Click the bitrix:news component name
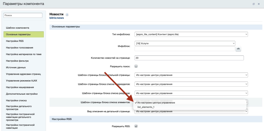This screenshot has height=131, width=264. (56, 18)
